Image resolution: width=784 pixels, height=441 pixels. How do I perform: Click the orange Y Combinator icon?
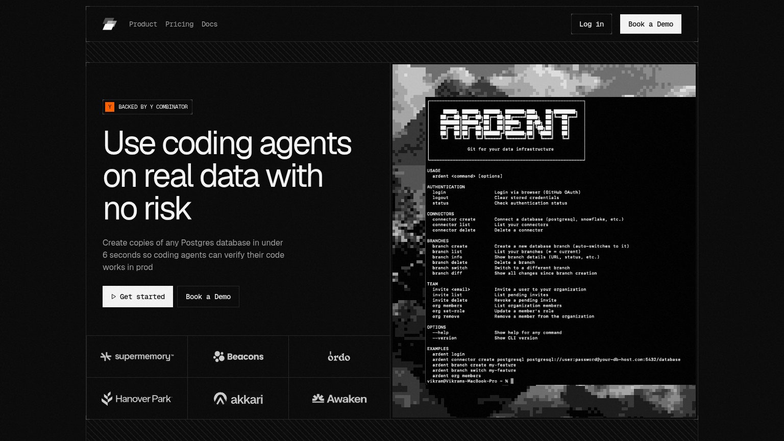click(x=110, y=107)
